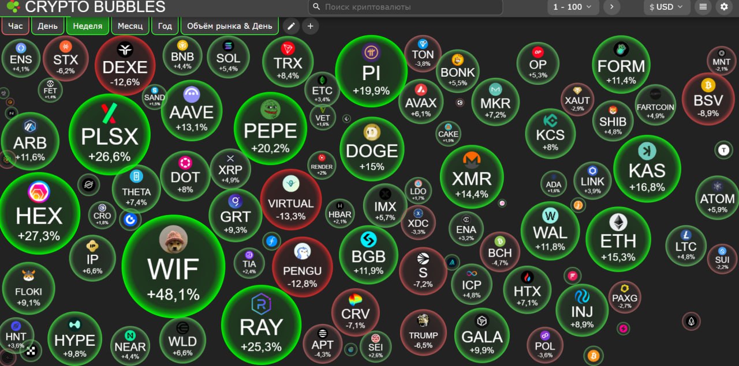Screen dimensions: 739x366
Task: Open the Объём рынка & День tab
Action: pyautogui.click(x=230, y=26)
